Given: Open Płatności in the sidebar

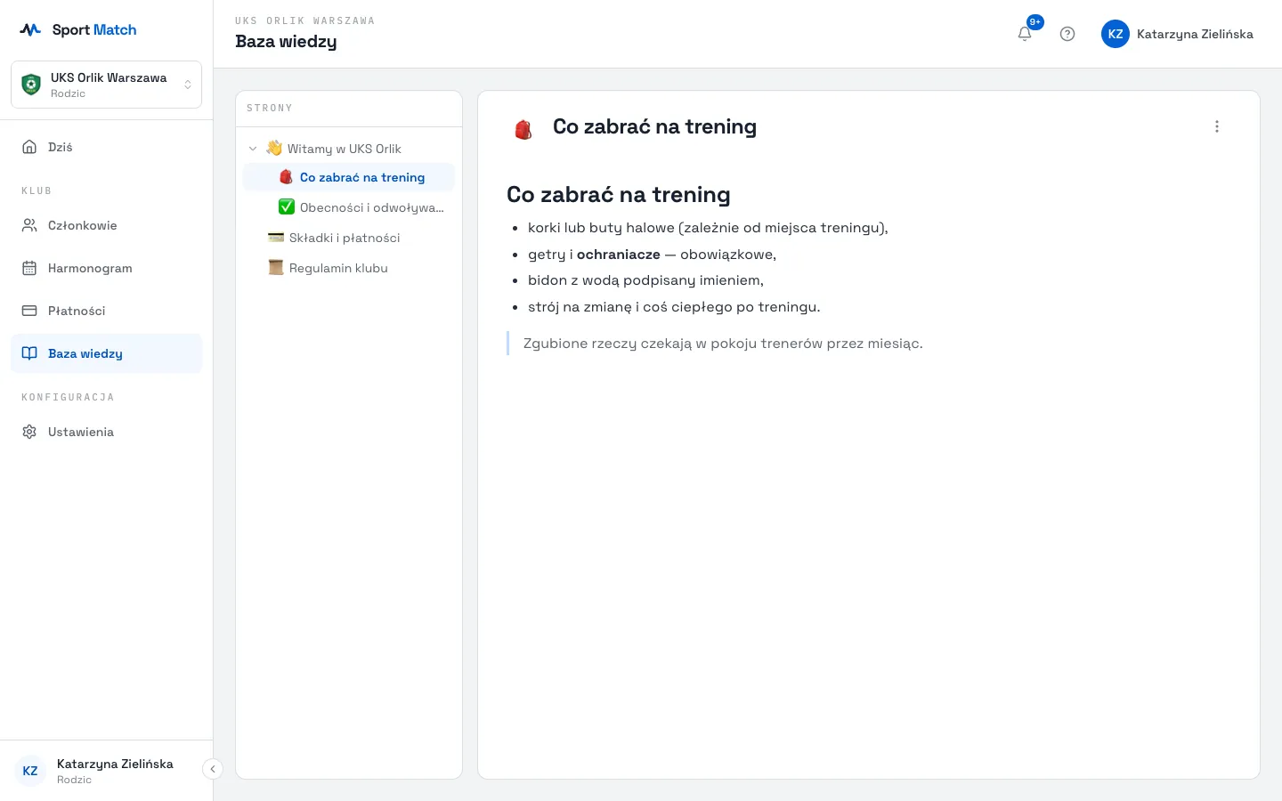Looking at the screenshot, I should [107, 311].
